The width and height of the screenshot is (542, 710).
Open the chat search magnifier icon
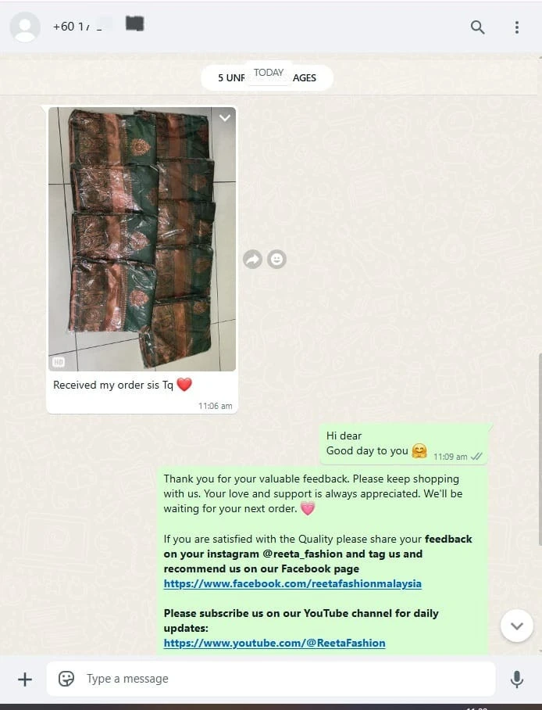(477, 27)
